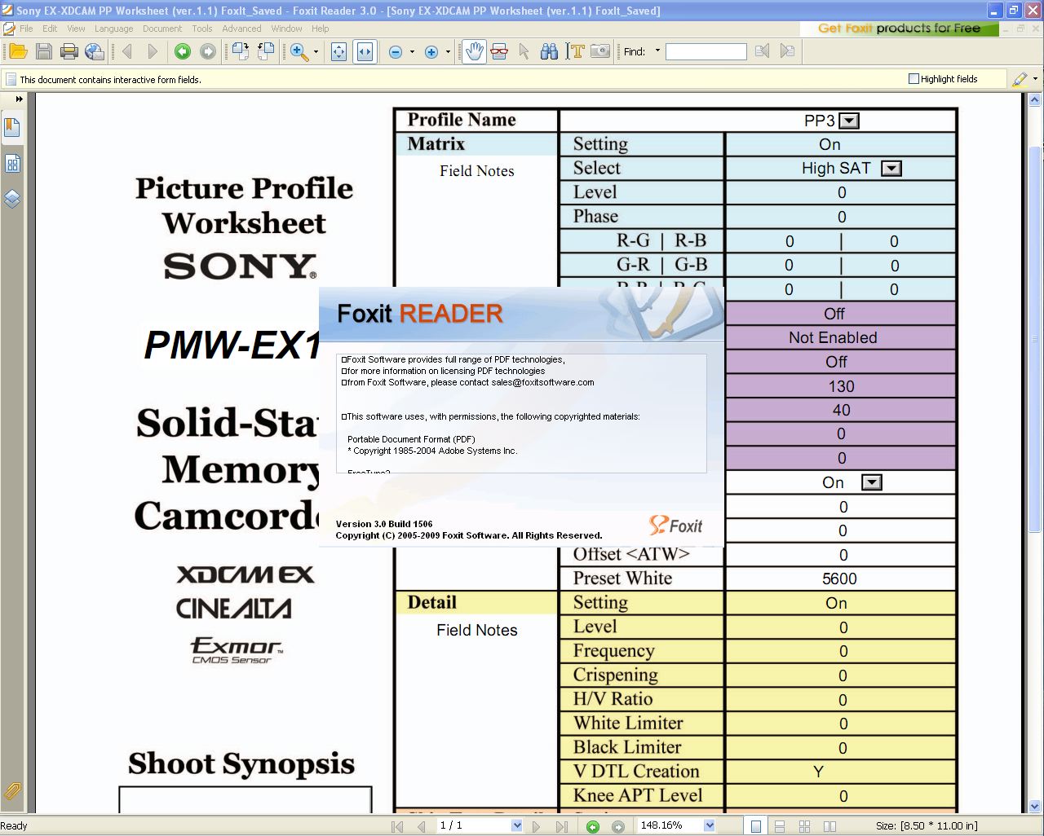Click the Foxit READER splash screen
The width and height of the screenshot is (1044, 836).
click(521, 416)
